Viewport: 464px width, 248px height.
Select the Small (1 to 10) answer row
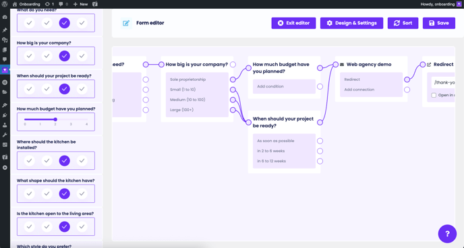pyautogui.click(x=197, y=90)
